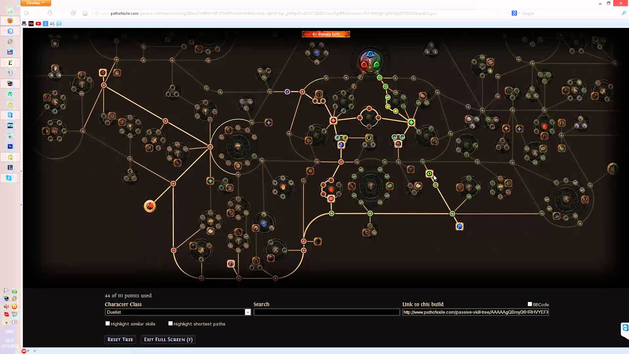
Task: Open the downloads arrow in browser toolbar
Action: pyautogui.click(x=50, y=13)
